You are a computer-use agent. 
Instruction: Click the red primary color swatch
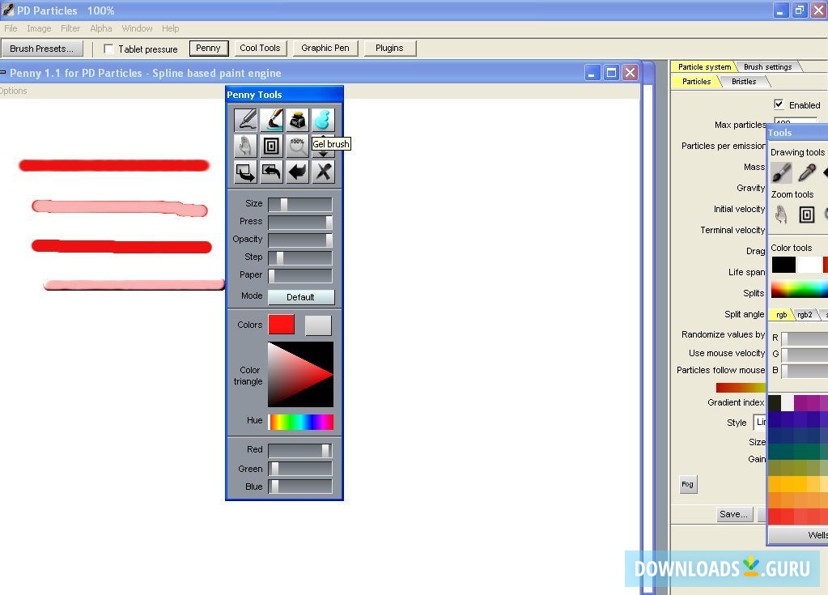tap(281, 325)
